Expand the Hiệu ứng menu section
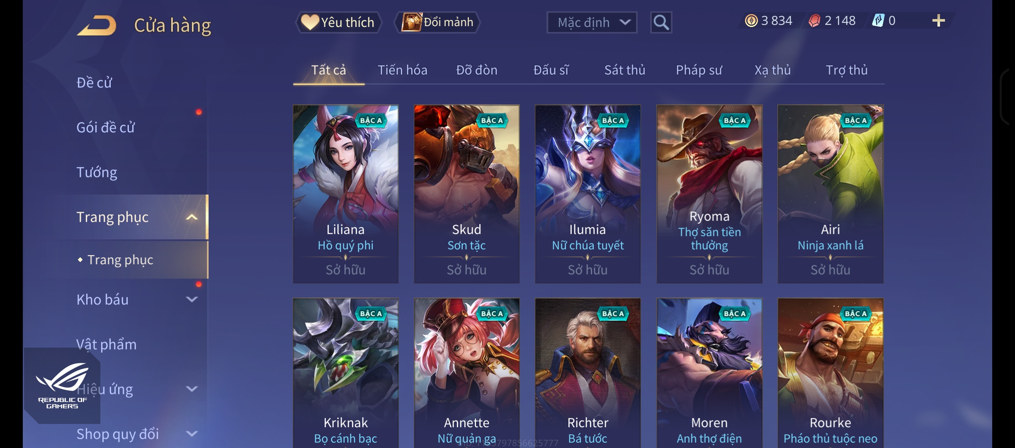The image size is (1015, 448). coord(192,389)
